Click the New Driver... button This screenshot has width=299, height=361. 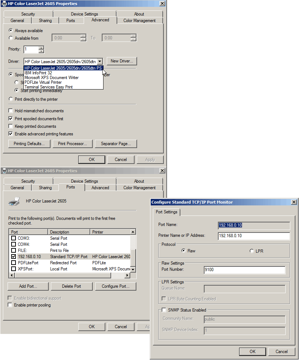122,61
